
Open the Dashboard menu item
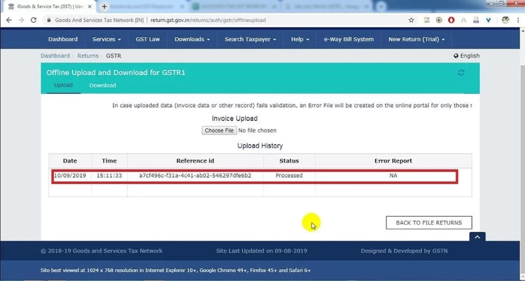point(63,39)
